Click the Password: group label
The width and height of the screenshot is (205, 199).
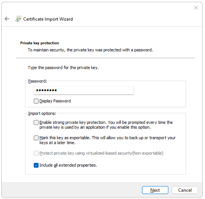(38, 81)
